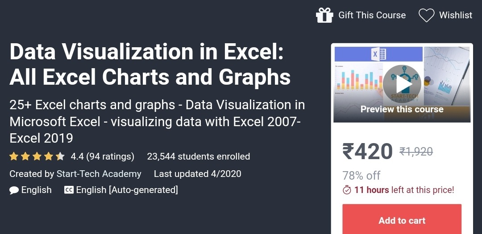Click the gift box icon
Image resolution: width=482 pixels, height=234 pixels.
click(324, 15)
